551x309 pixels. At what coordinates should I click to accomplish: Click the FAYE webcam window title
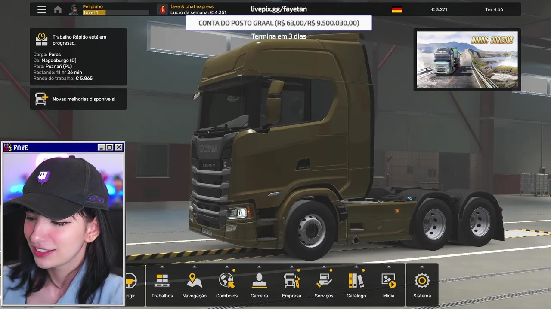click(21, 148)
